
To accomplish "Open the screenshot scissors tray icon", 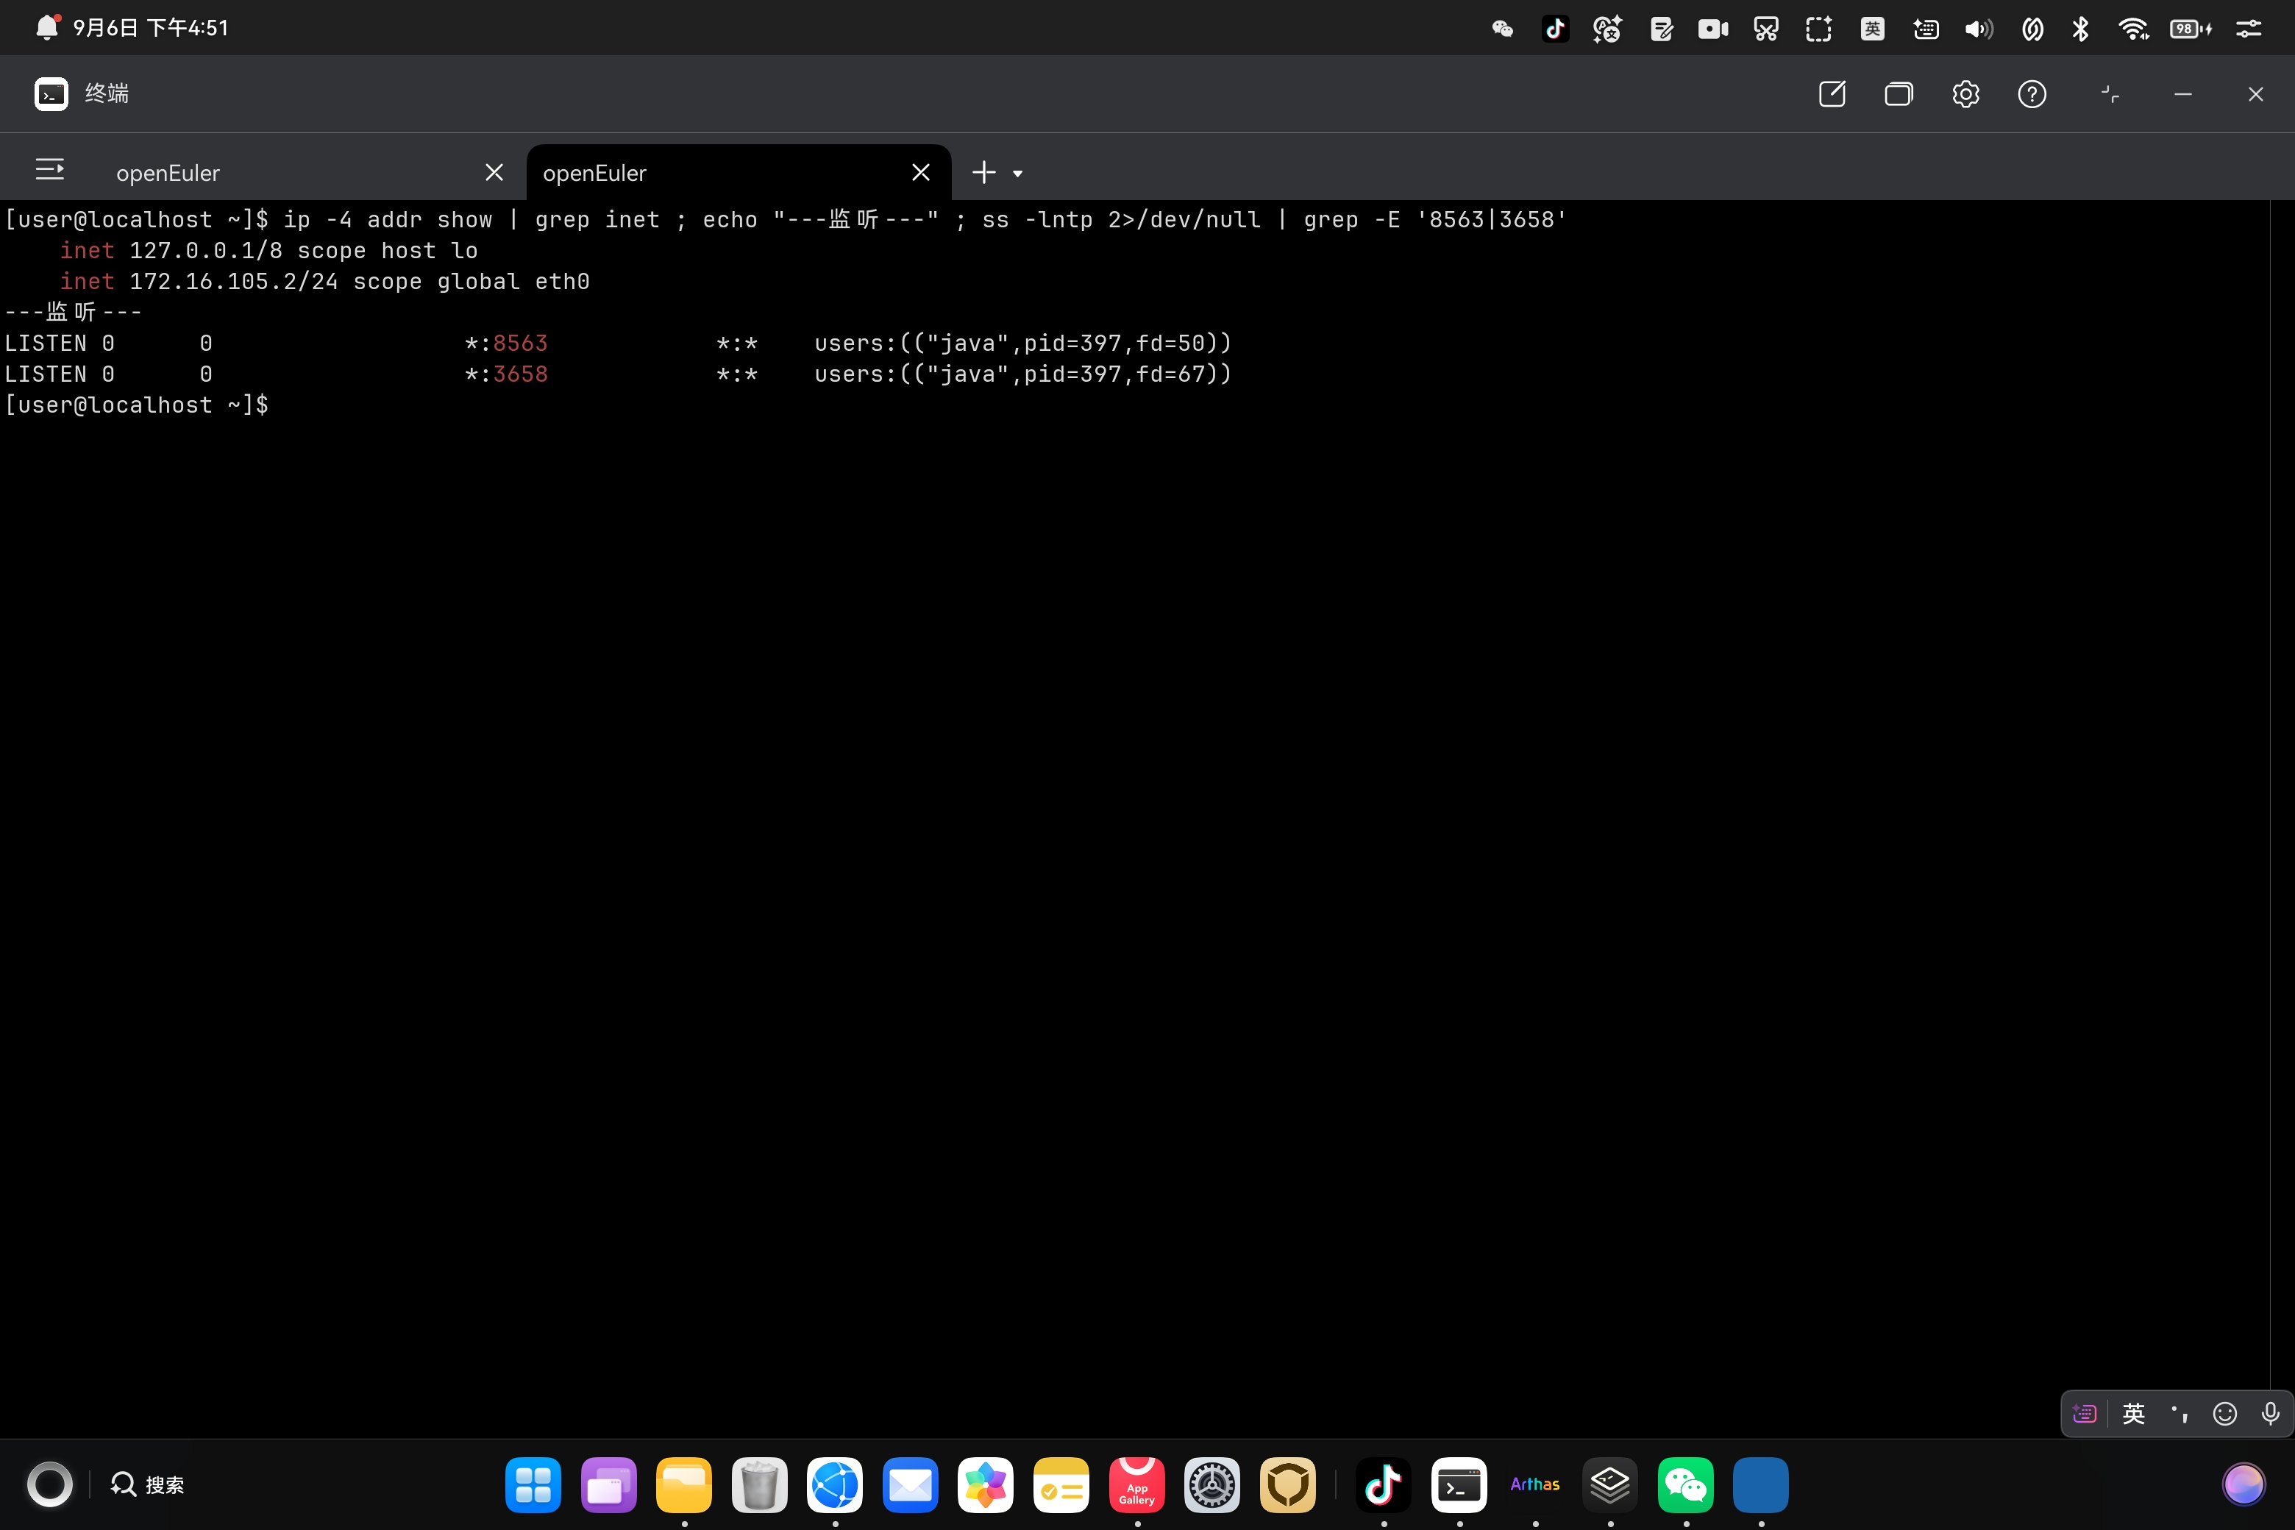I will click(1766, 28).
